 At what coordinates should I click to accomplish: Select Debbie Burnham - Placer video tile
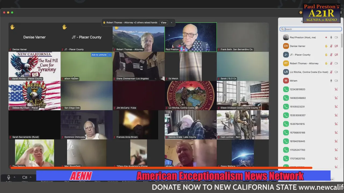click(34, 95)
